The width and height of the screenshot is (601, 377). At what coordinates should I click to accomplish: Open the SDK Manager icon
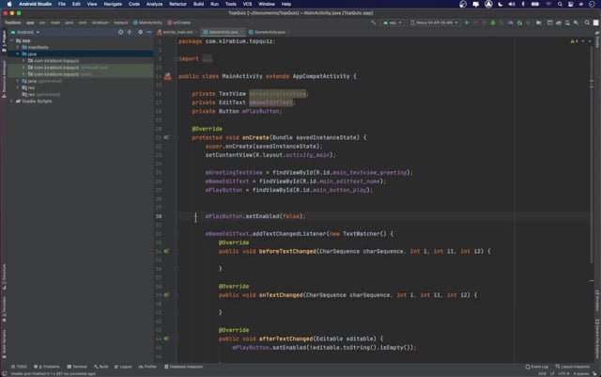click(576, 23)
